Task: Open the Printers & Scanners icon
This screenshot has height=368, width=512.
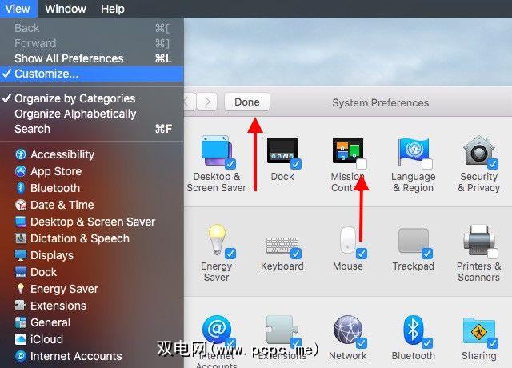Action: point(478,240)
